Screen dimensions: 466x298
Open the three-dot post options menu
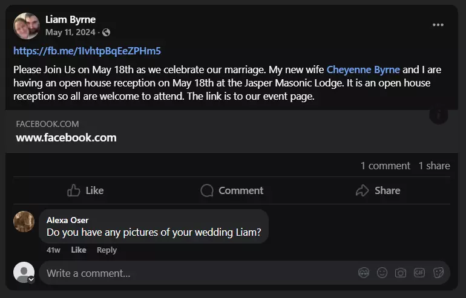coord(438,25)
